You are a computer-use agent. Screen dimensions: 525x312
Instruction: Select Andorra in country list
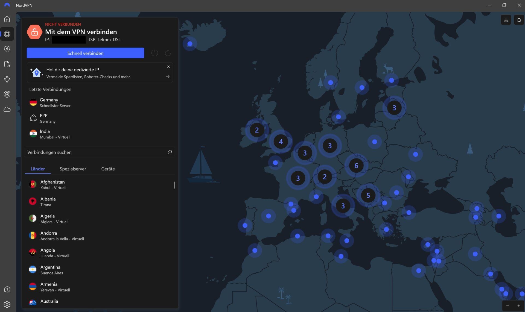(100, 236)
